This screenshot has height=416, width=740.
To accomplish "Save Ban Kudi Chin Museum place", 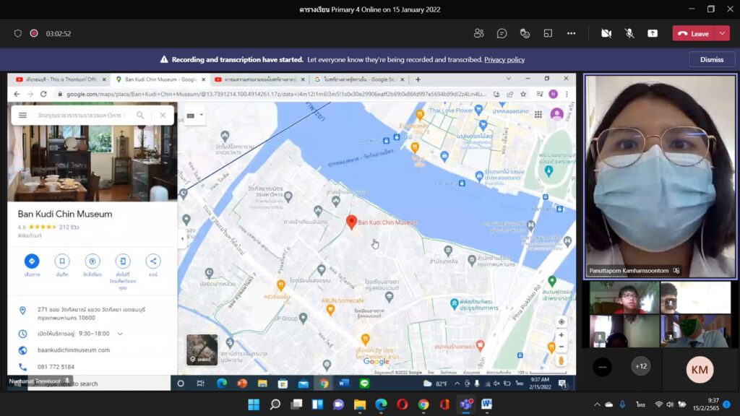I will tap(62, 261).
